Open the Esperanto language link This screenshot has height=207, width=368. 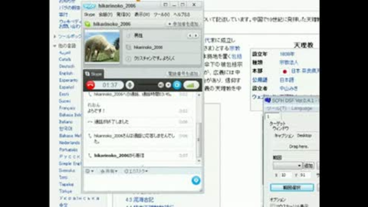(68, 80)
